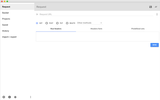The width and height of the screenshot is (160, 100).
Task: Select the GET method radio button
Action: pyautogui.click(x=37, y=23)
